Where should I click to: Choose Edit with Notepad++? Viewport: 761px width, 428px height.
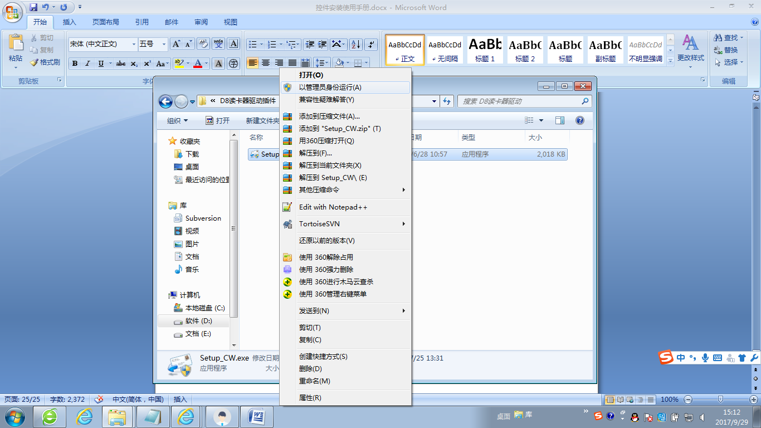pyautogui.click(x=345, y=207)
